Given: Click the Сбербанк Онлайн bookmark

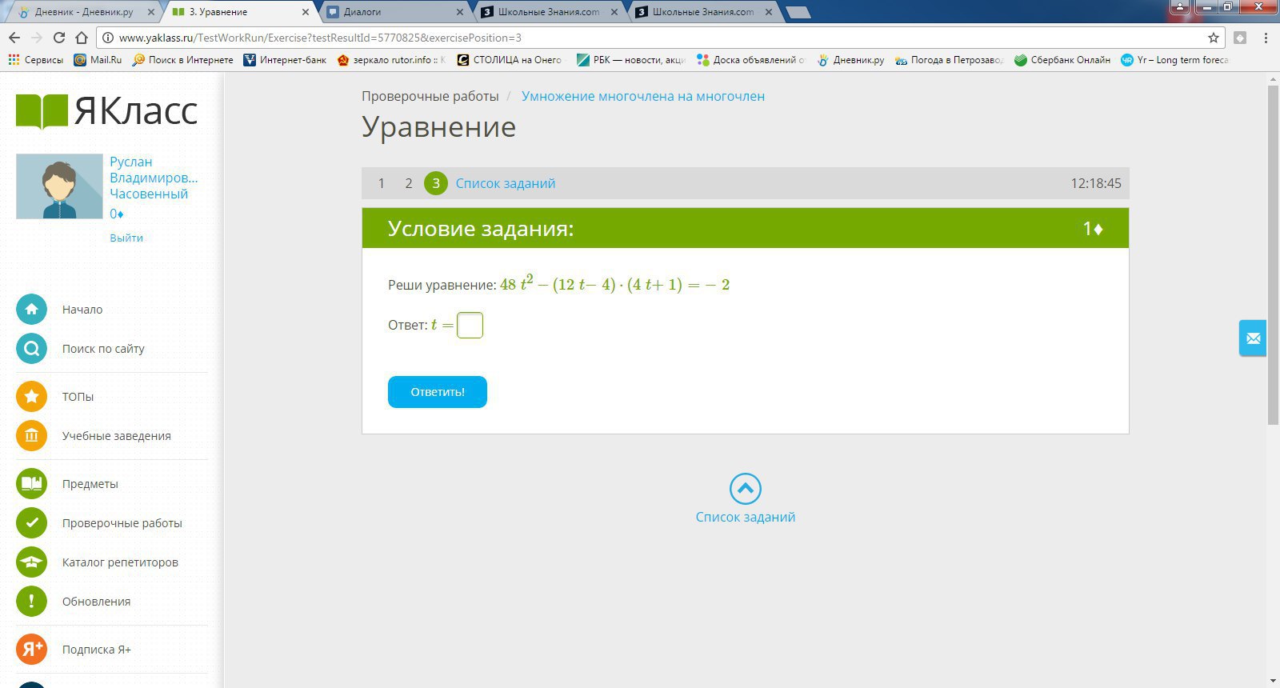Looking at the screenshot, I should [1062, 60].
